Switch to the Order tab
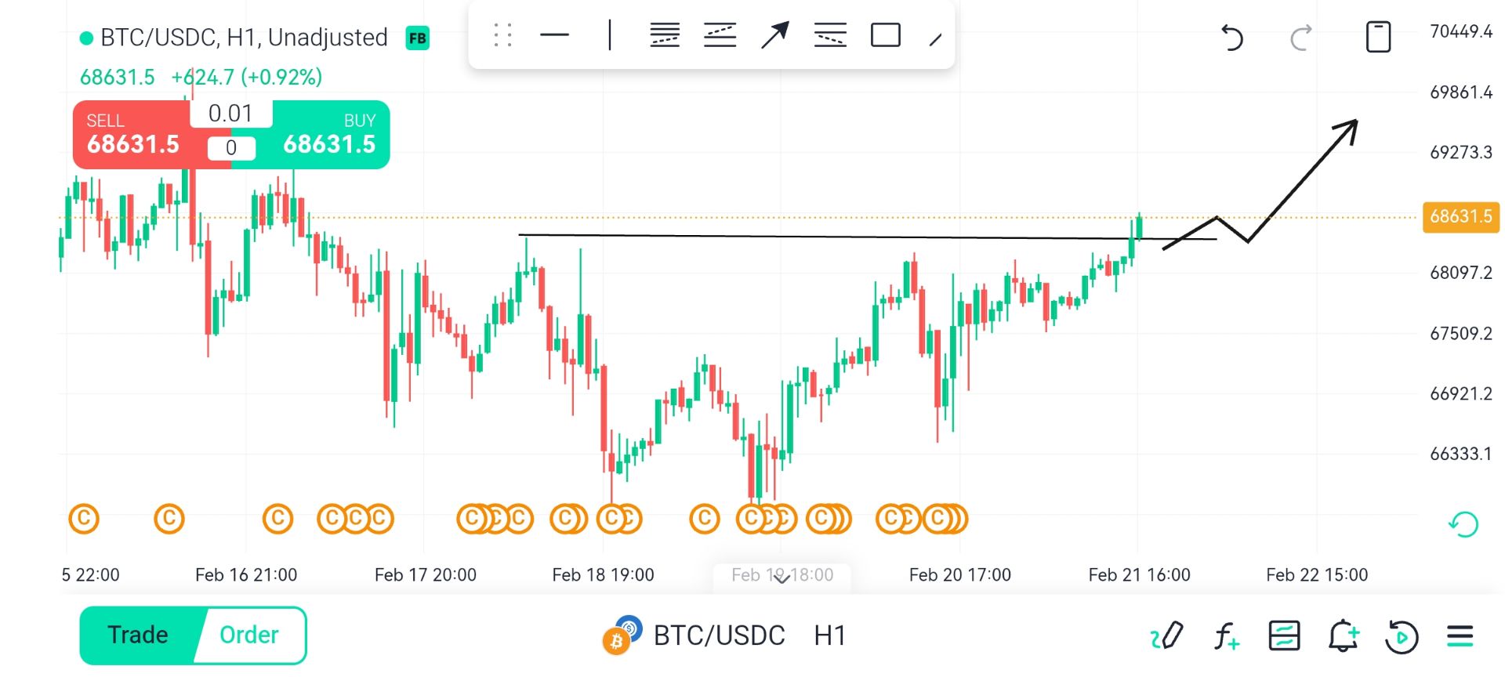 coord(249,635)
